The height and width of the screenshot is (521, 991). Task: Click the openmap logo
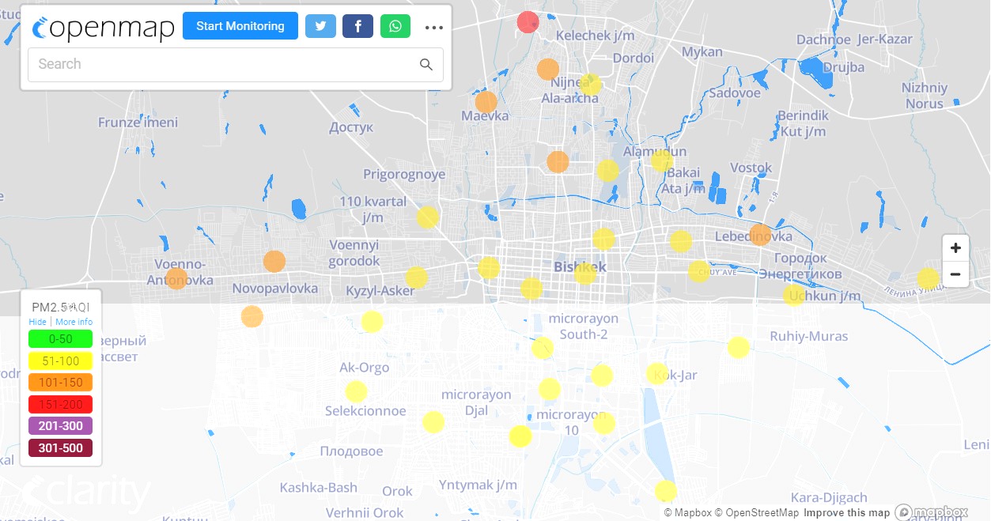[x=104, y=28]
